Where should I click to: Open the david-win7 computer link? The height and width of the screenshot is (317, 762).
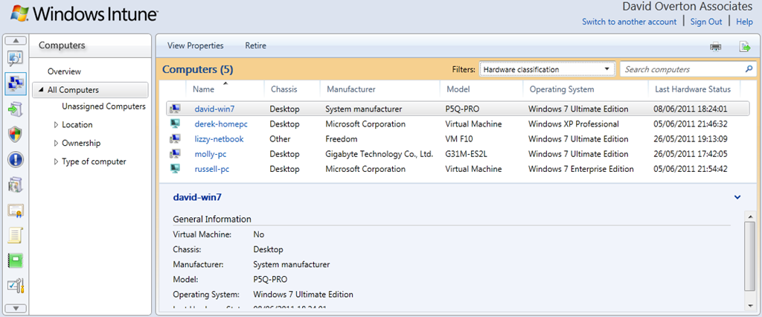tap(214, 109)
